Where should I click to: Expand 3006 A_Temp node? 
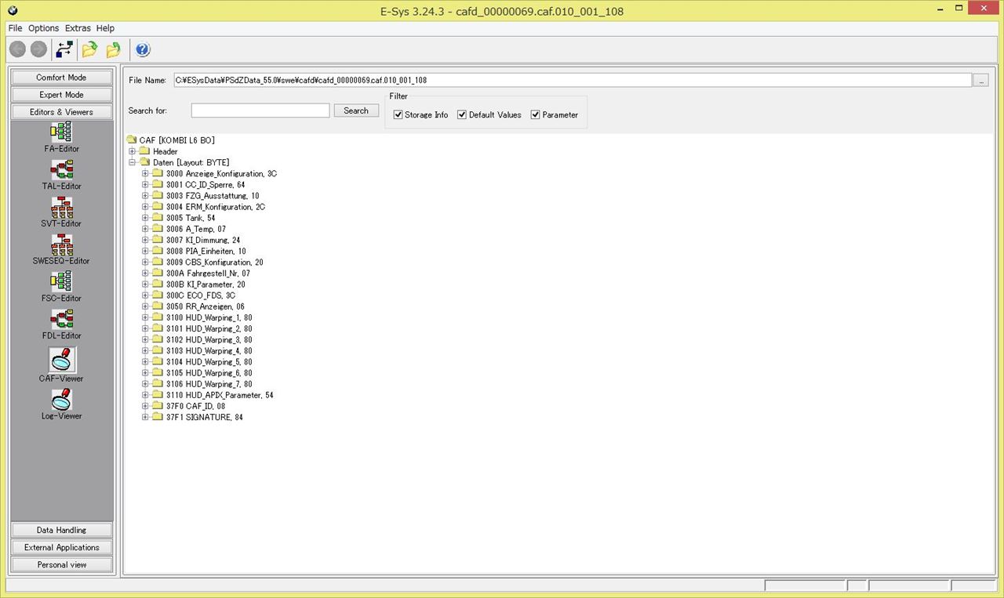(145, 229)
